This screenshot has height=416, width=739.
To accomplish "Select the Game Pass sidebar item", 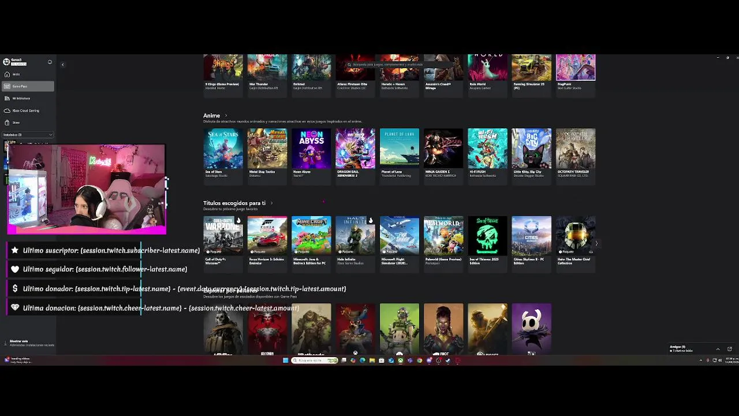I will (x=28, y=86).
